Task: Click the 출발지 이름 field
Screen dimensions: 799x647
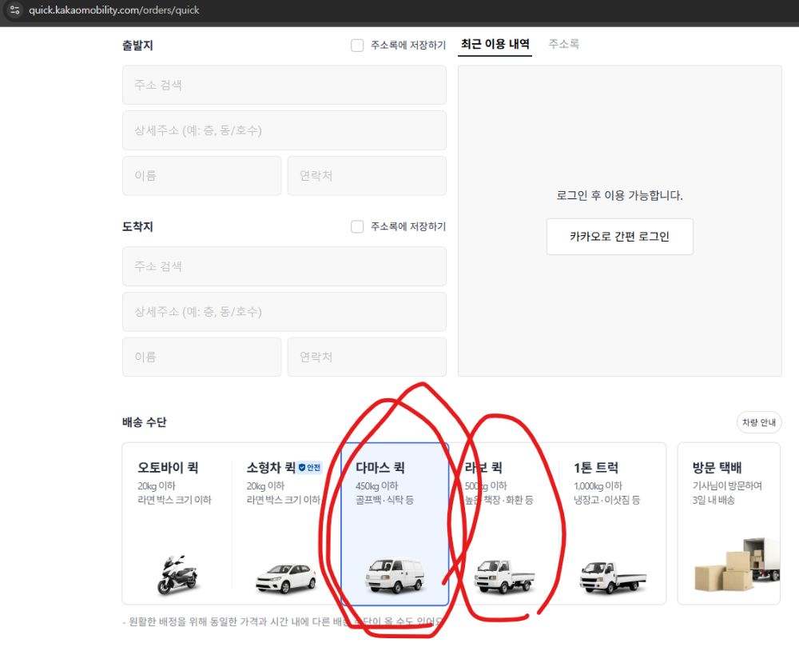Action: (202, 175)
